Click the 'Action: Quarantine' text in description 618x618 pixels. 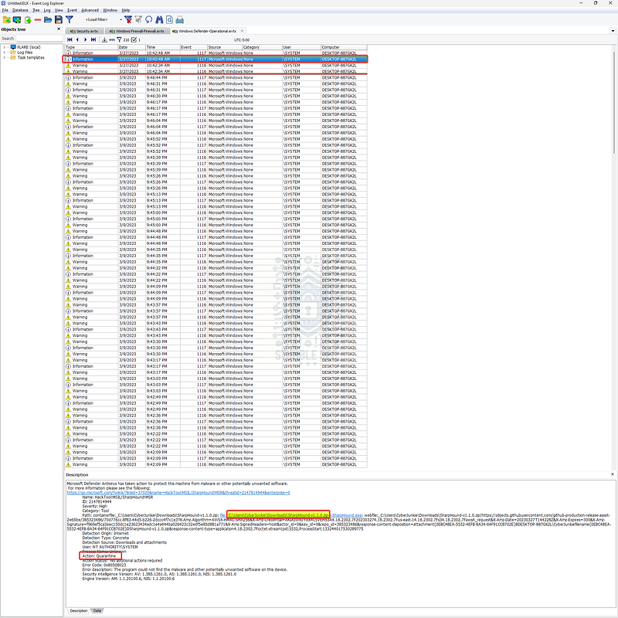click(99, 555)
